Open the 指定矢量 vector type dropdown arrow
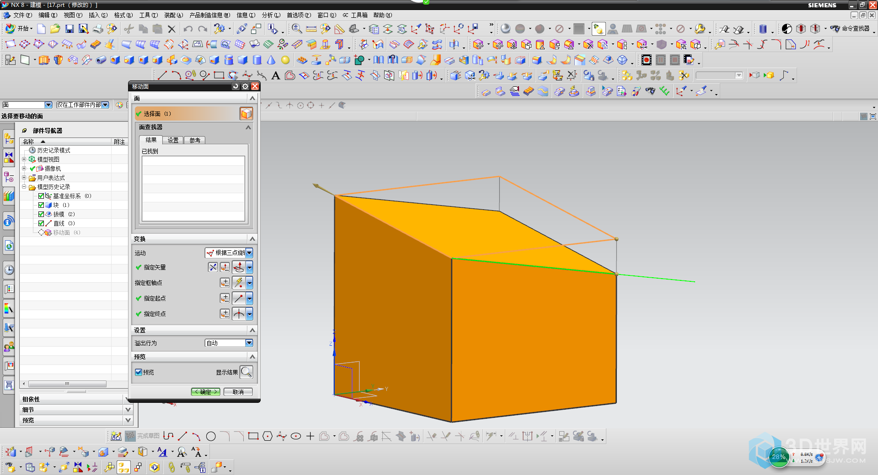Viewport: 878px width, 475px height. [250, 267]
